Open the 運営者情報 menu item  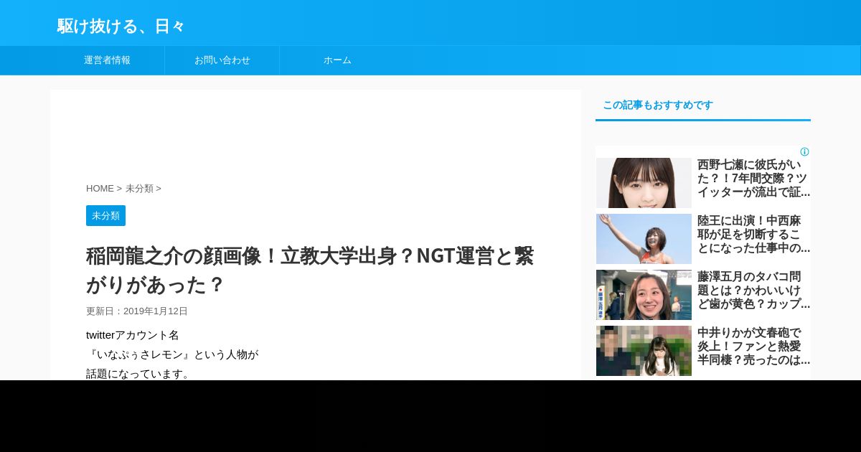click(107, 60)
